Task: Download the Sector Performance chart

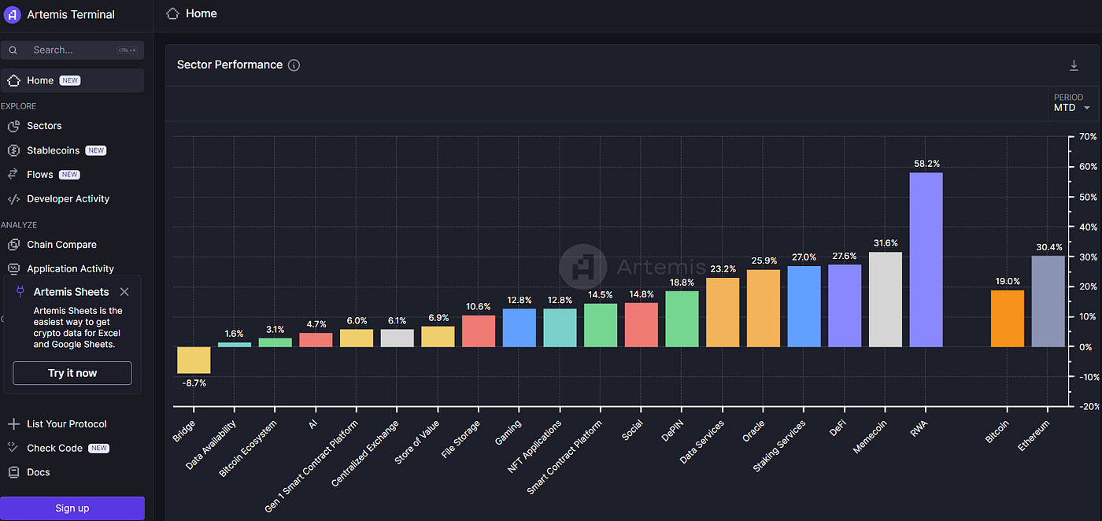Action: 1074,65
